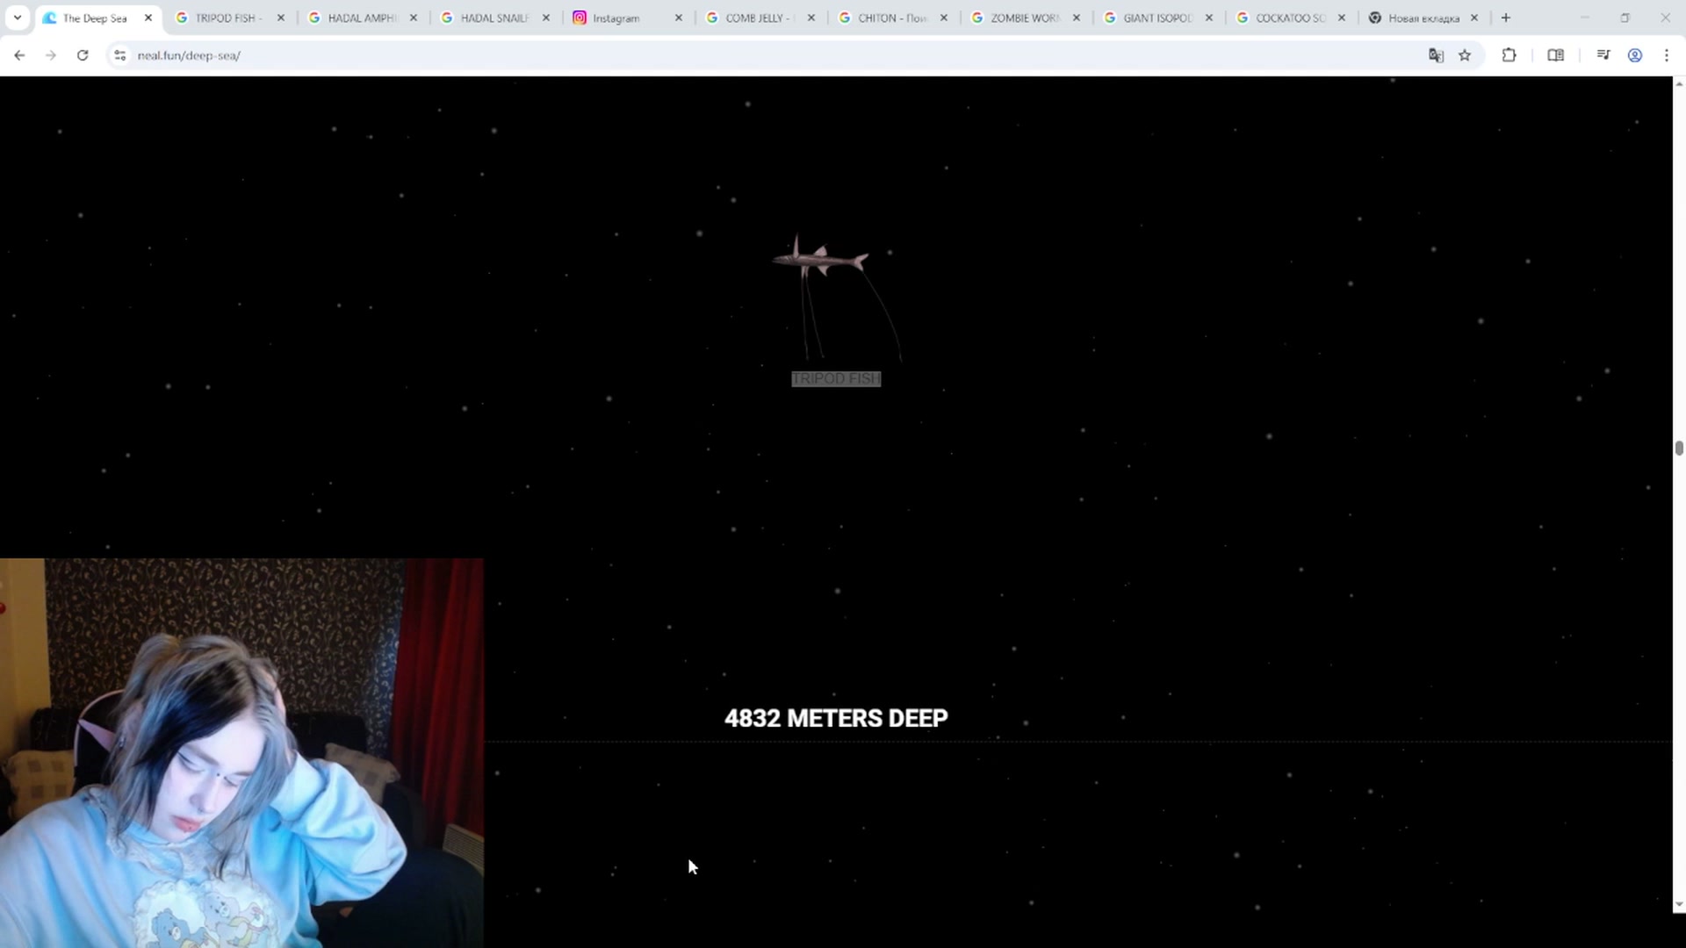Open media controls icon

[x=1603, y=55]
